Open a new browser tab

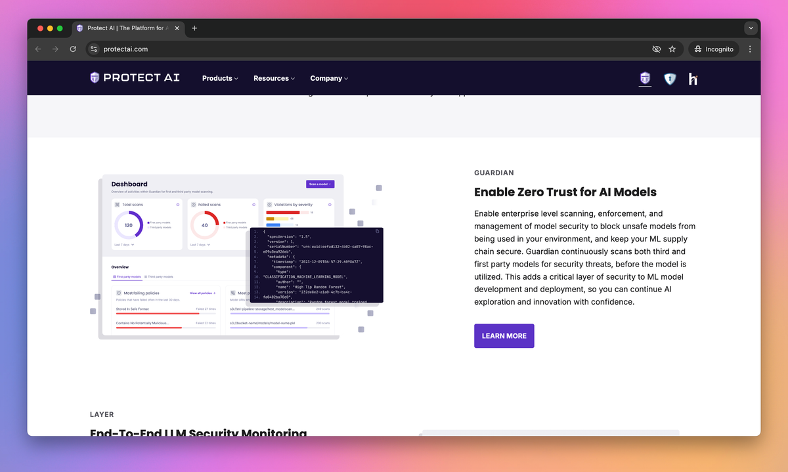tap(194, 28)
